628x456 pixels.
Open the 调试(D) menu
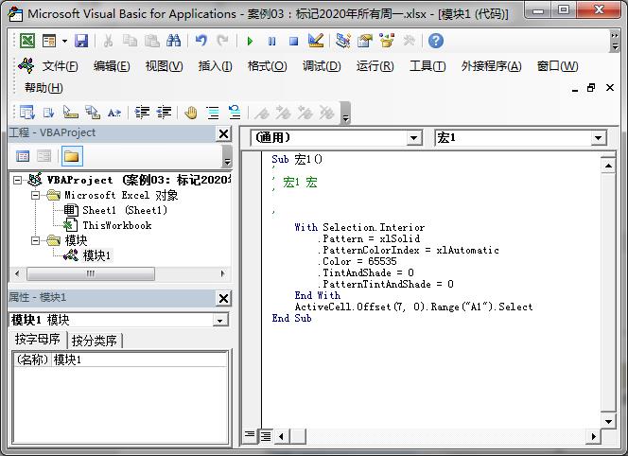(322, 66)
